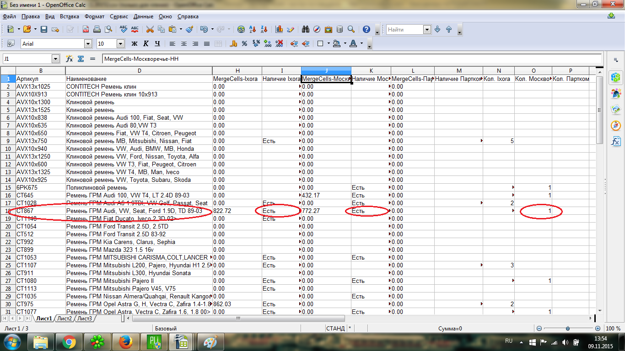Run the Spelling check (ABC checkmark)
The image size is (625, 351).
pos(124,29)
